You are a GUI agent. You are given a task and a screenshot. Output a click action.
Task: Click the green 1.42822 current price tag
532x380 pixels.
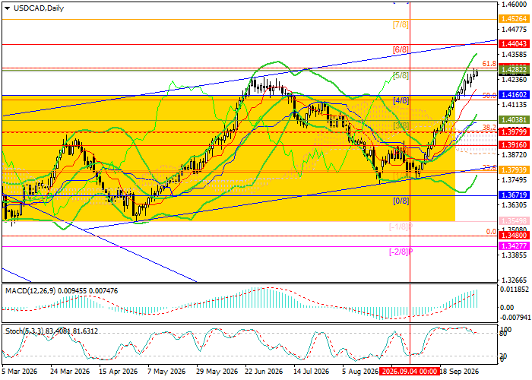click(x=513, y=70)
